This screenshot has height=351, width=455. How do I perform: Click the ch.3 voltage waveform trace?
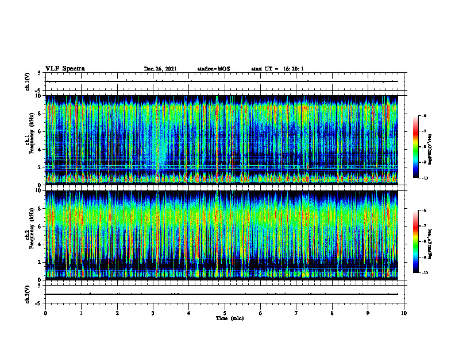(x=222, y=294)
